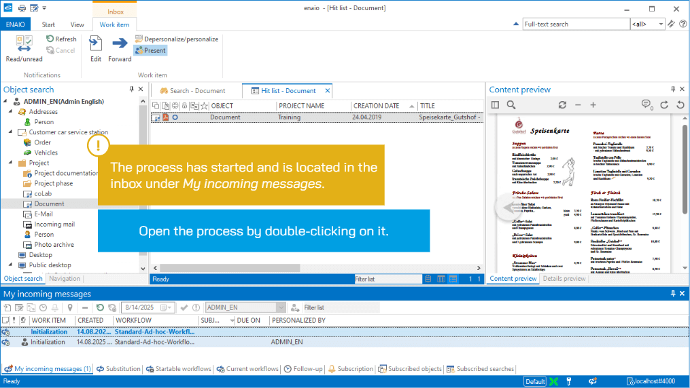The image size is (690, 388).
Task: Toggle the select-all box in inbox header
Action: pos(5,320)
